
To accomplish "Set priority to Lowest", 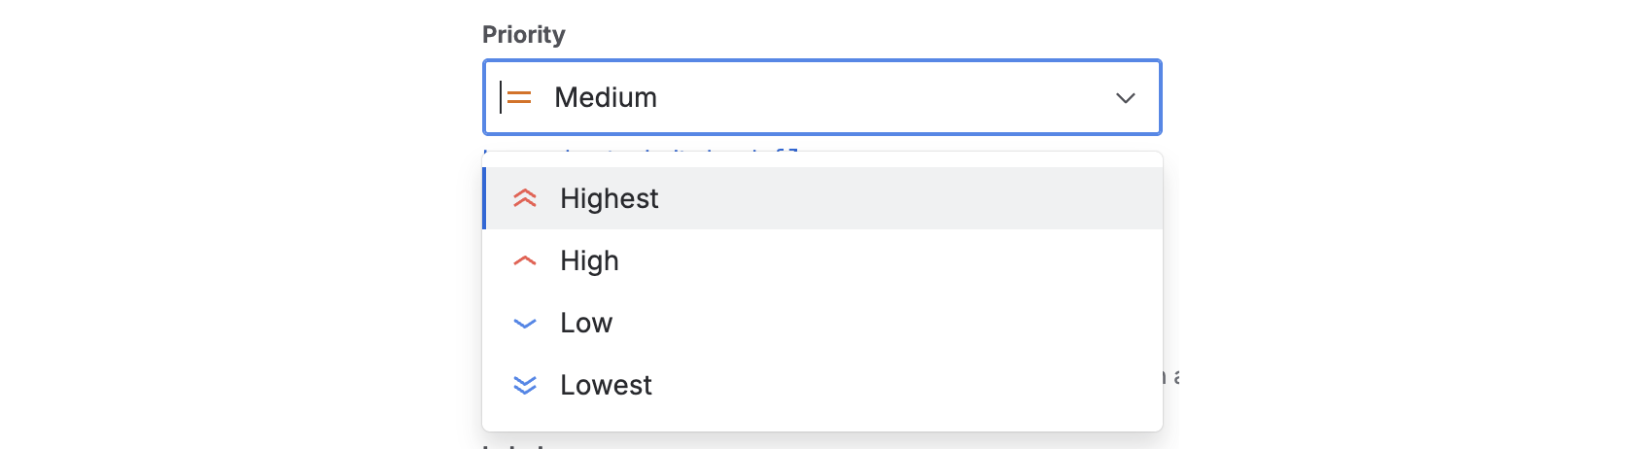I will 606,385.
